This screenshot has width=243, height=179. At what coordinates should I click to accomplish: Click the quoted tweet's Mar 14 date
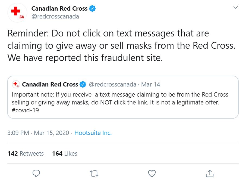pyautogui.click(x=150, y=84)
